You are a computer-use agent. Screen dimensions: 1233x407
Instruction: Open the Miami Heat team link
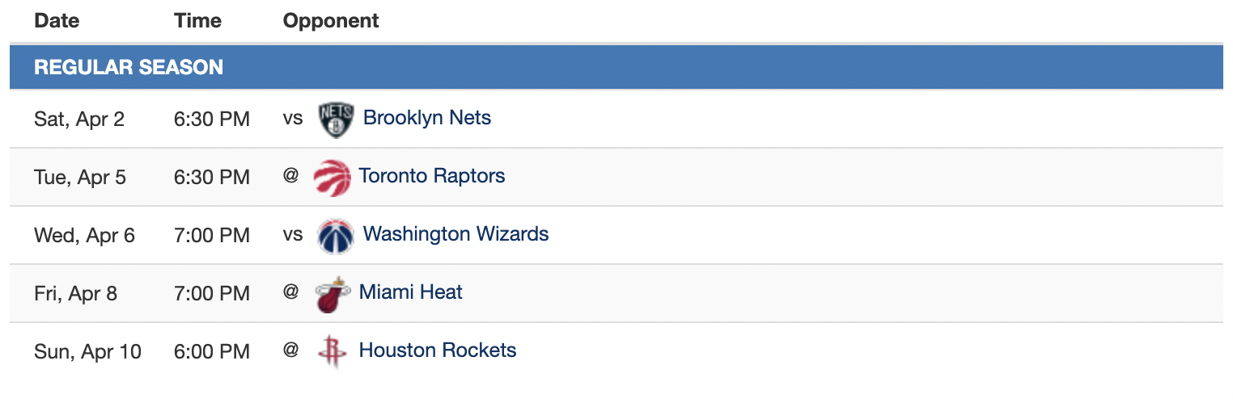(x=411, y=292)
